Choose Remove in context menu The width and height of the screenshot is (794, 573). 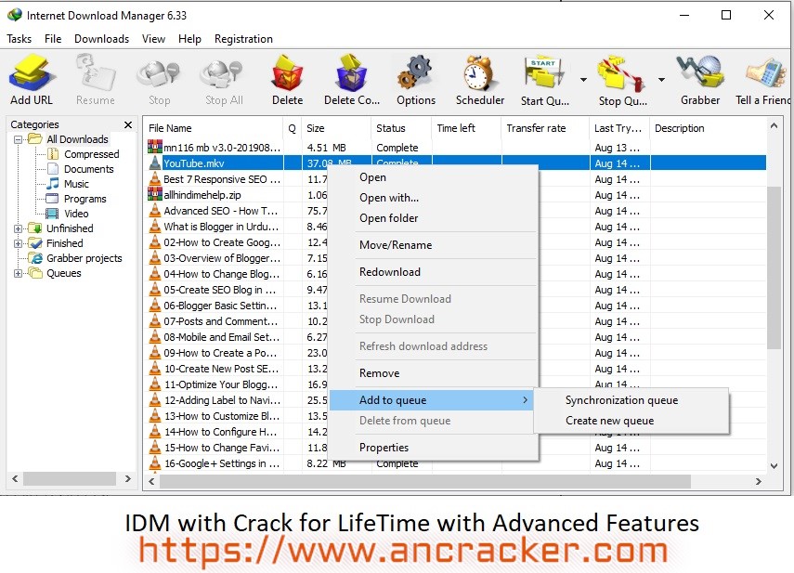(379, 373)
